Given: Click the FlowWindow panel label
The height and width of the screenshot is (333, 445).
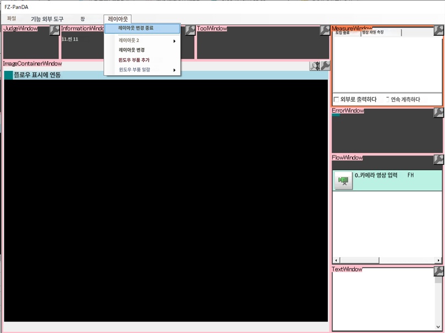Looking at the screenshot, I should point(348,158).
